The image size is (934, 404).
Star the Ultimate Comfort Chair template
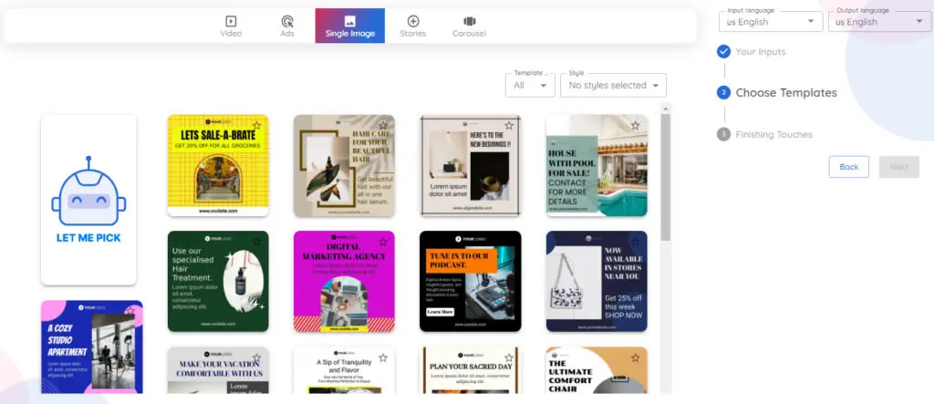point(636,357)
